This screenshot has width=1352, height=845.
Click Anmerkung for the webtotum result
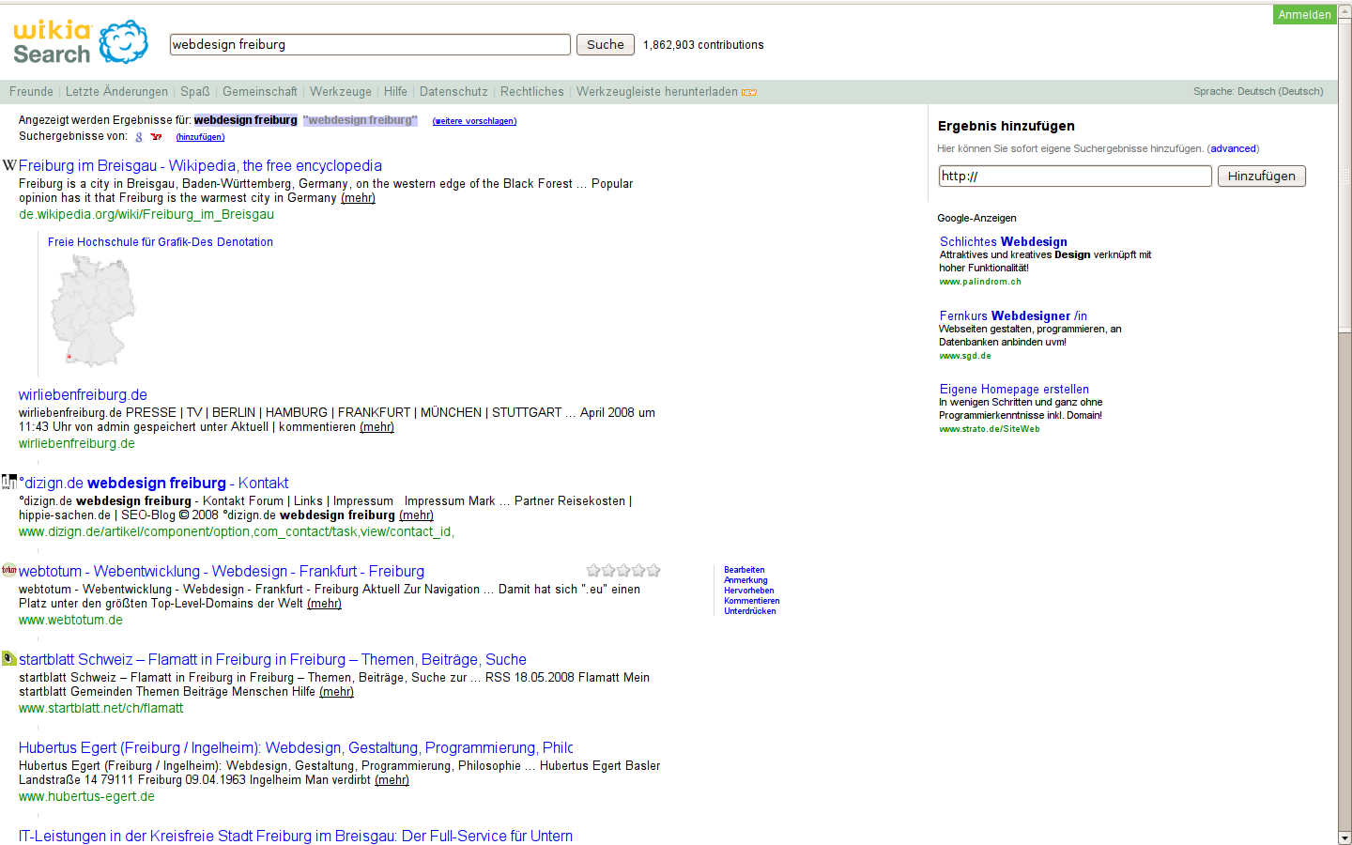coord(745,580)
